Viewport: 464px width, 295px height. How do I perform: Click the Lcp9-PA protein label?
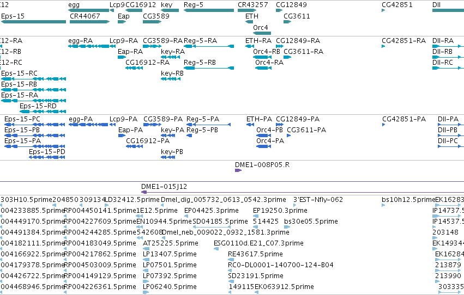click(123, 119)
